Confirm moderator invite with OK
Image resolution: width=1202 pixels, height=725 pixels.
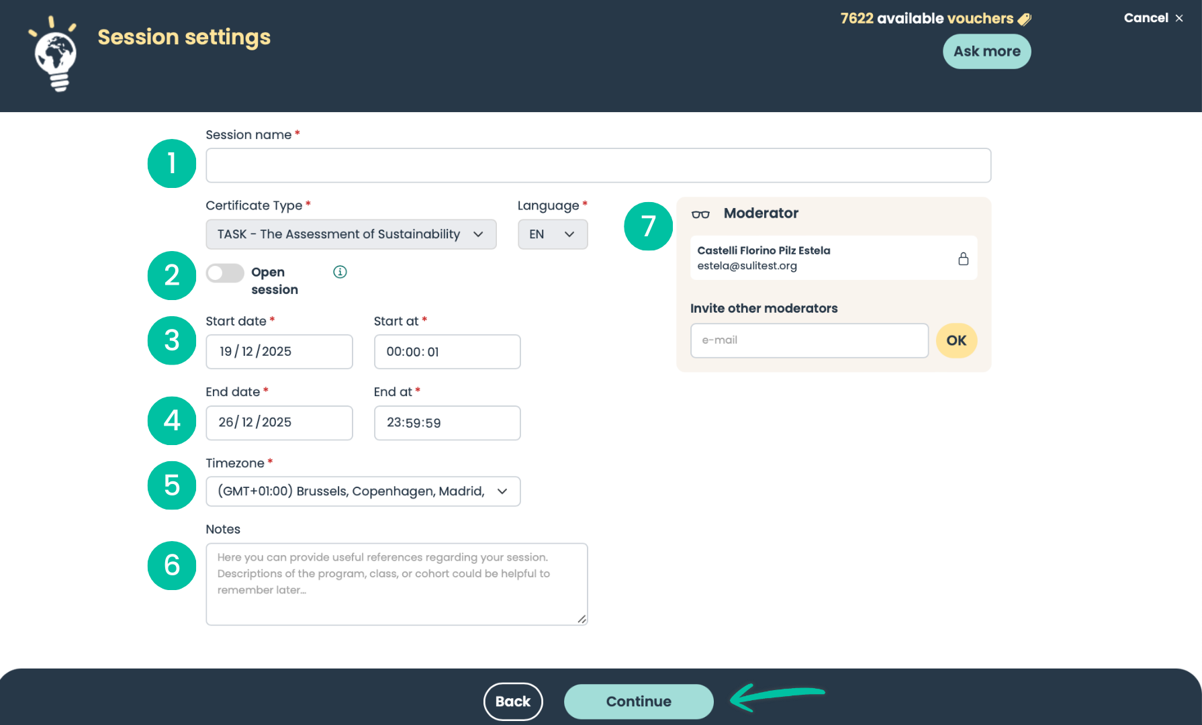pos(956,340)
